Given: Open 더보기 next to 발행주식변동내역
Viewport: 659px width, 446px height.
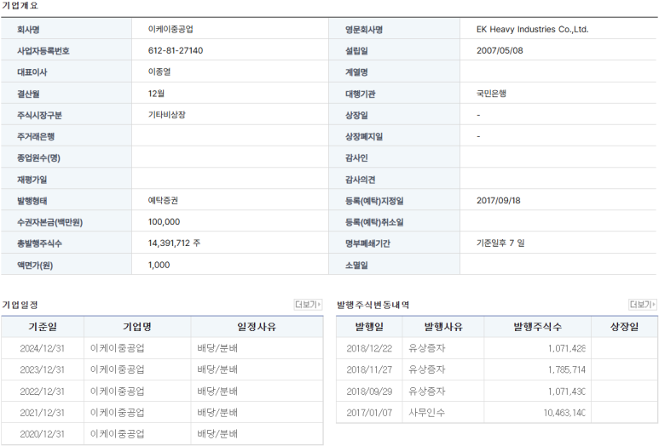Looking at the screenshot, I should (642, 304).
